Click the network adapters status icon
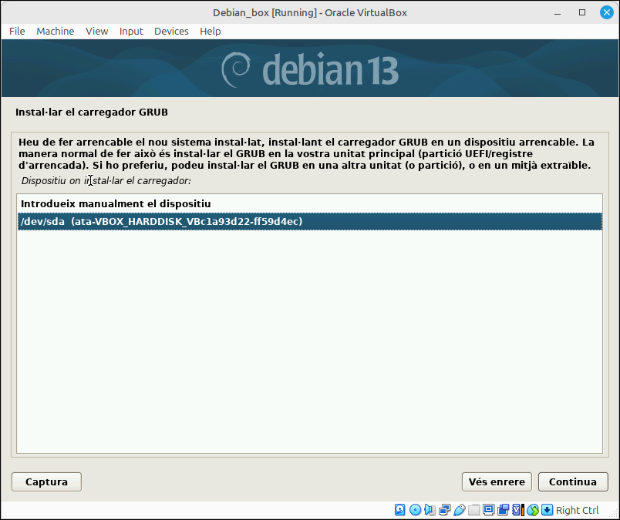Image resolution: width=620 pixels, height=520 pixels. (444, 510)
